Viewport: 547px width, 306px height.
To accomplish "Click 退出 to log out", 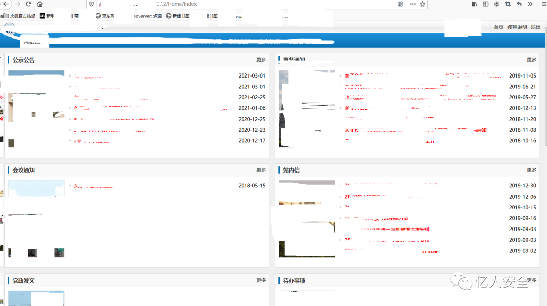I will pyautogui.click(x=535, y=27).
